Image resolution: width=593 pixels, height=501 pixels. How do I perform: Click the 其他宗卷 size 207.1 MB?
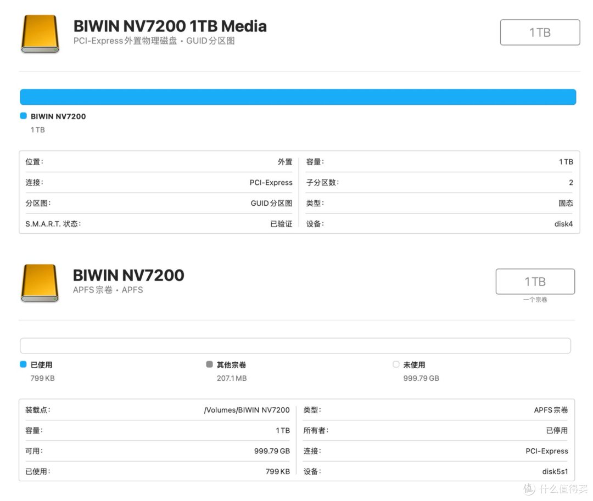(232, 378)
